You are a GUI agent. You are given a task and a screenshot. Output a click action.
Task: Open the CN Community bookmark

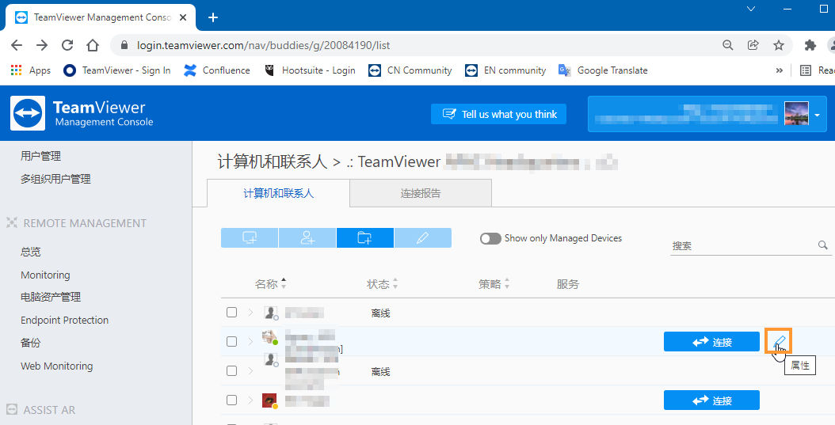[410, 70]
